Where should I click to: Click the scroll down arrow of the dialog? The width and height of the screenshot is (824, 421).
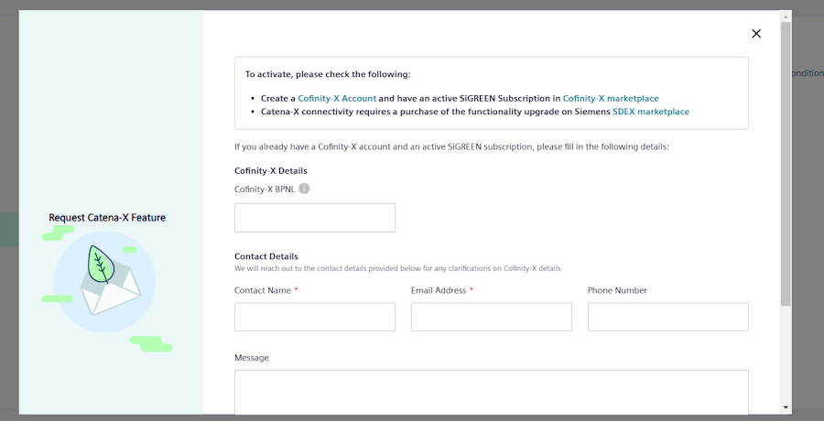[x=786, y=406]
